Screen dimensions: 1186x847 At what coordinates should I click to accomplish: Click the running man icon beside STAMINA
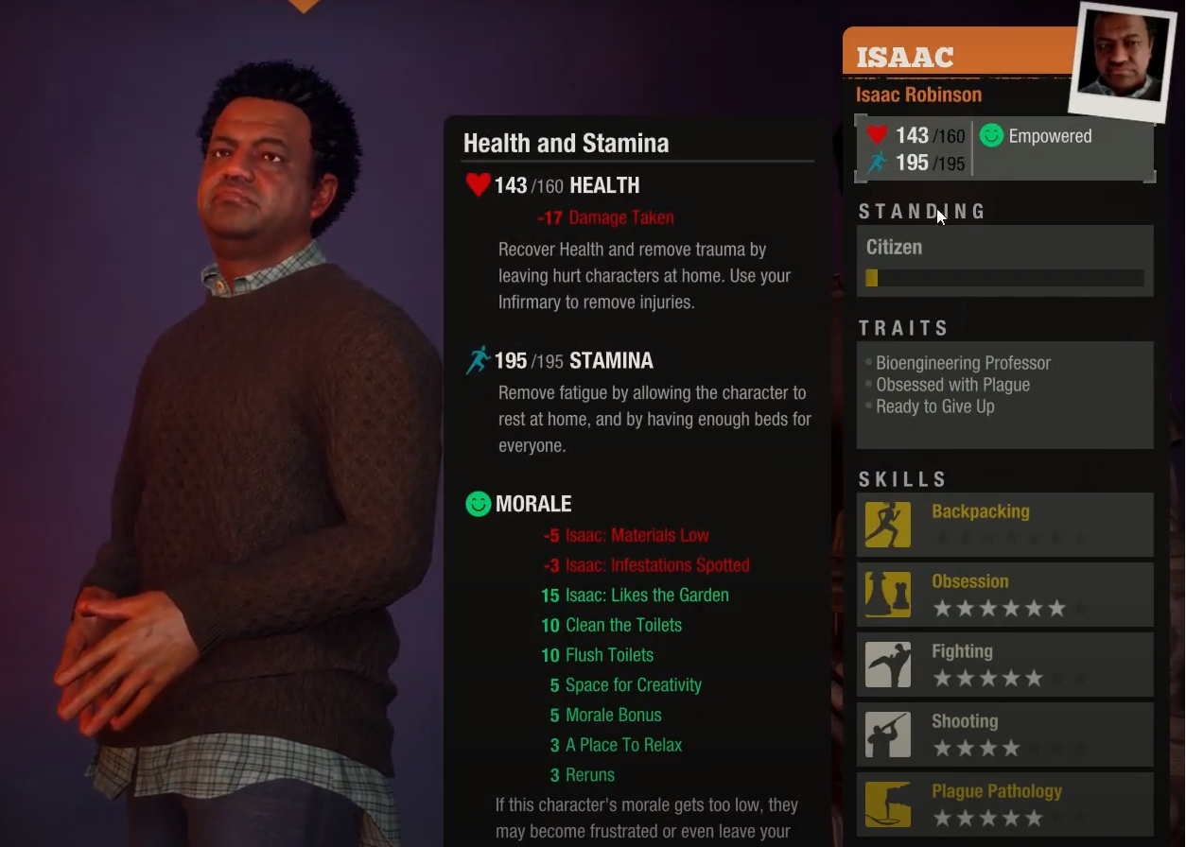[x=478, y=360]
